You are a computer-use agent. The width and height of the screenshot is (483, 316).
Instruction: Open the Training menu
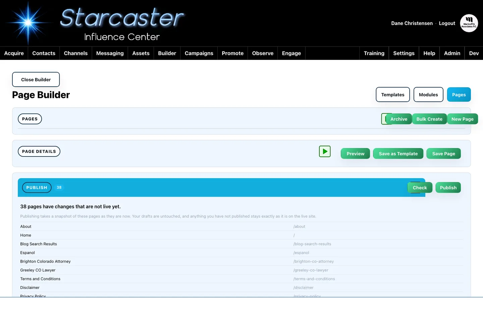pos(374,53)
